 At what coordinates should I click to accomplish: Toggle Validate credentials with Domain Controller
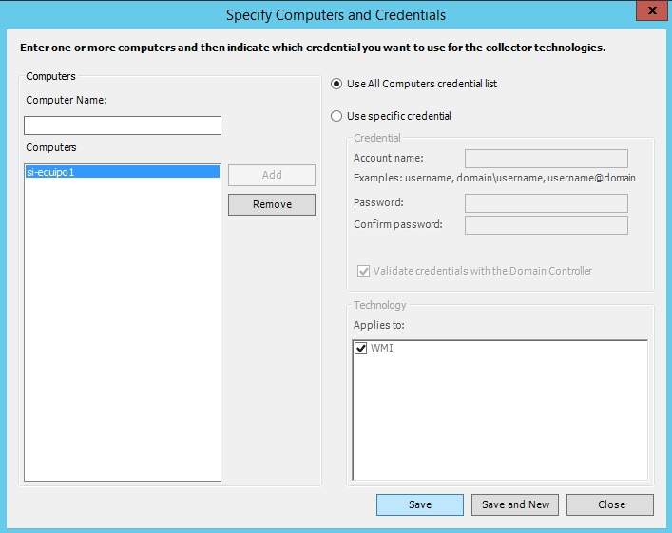tap(364, 271)
